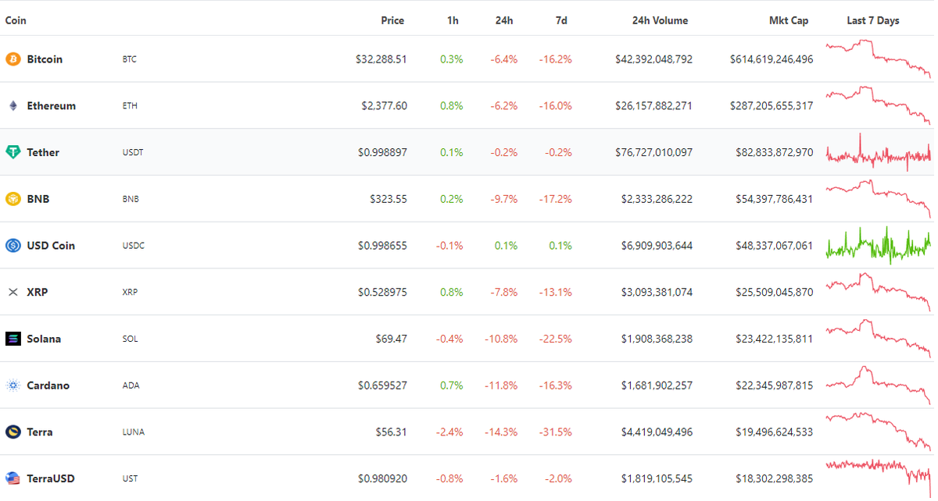Open the TerraUSD coin name link
Viewport: 938px width, 501px height.
pyautogui.click(x=51, y=478)
